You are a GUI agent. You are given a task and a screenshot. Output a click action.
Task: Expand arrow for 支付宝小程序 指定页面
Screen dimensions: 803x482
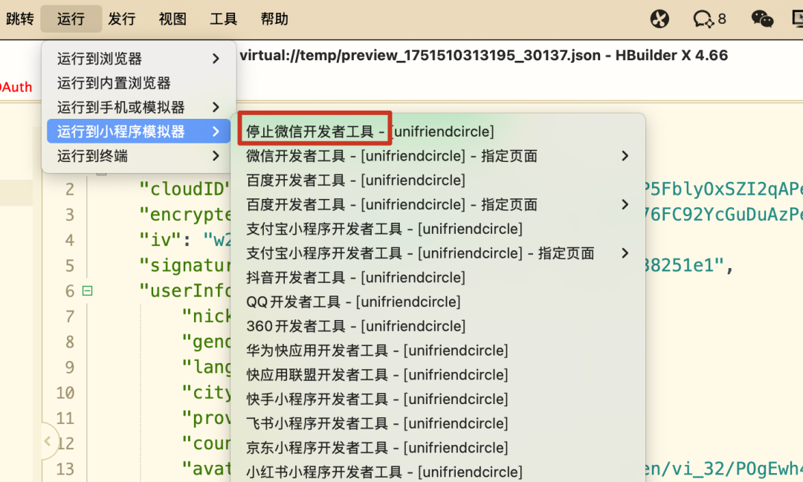pos(625,253)
